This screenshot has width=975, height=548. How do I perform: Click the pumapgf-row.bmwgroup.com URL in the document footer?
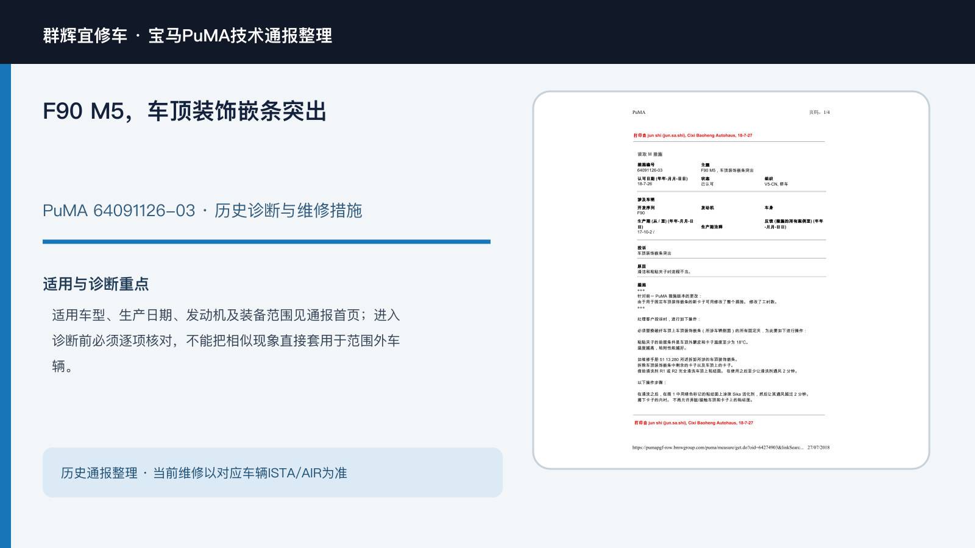tap(717, 448)
